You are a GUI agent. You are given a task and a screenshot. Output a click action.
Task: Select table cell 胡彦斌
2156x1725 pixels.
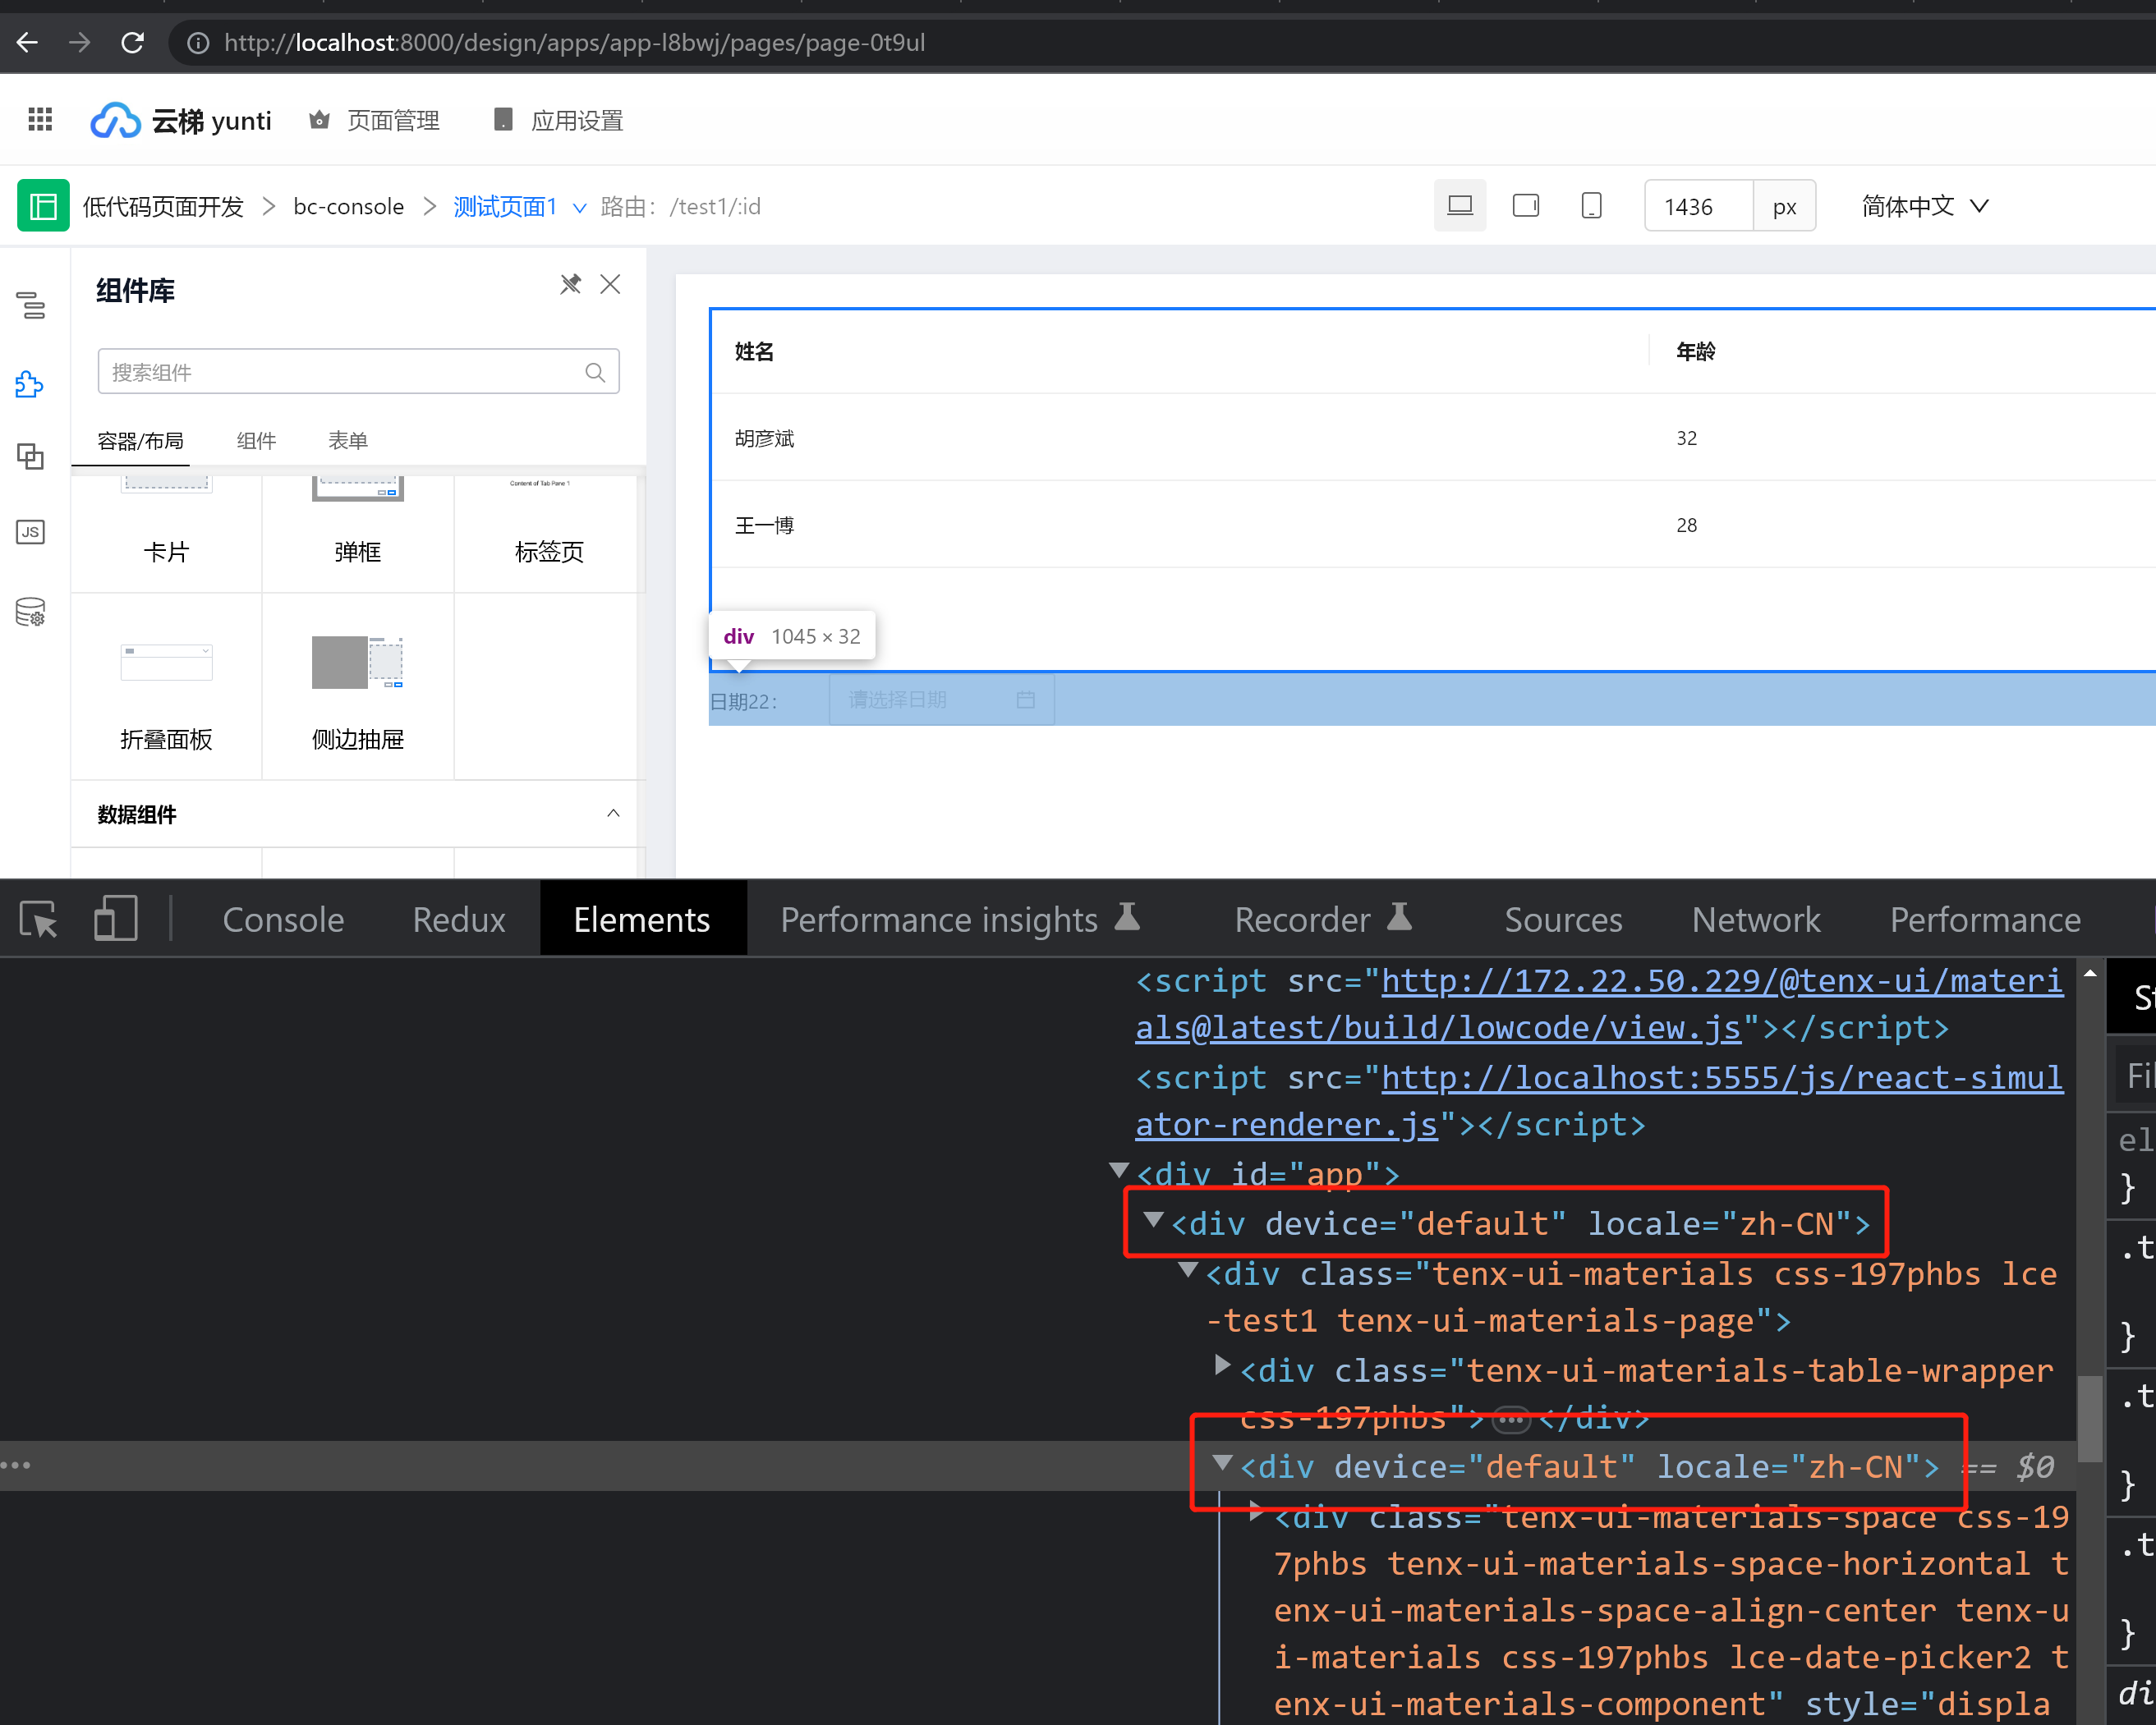point(764,438)
